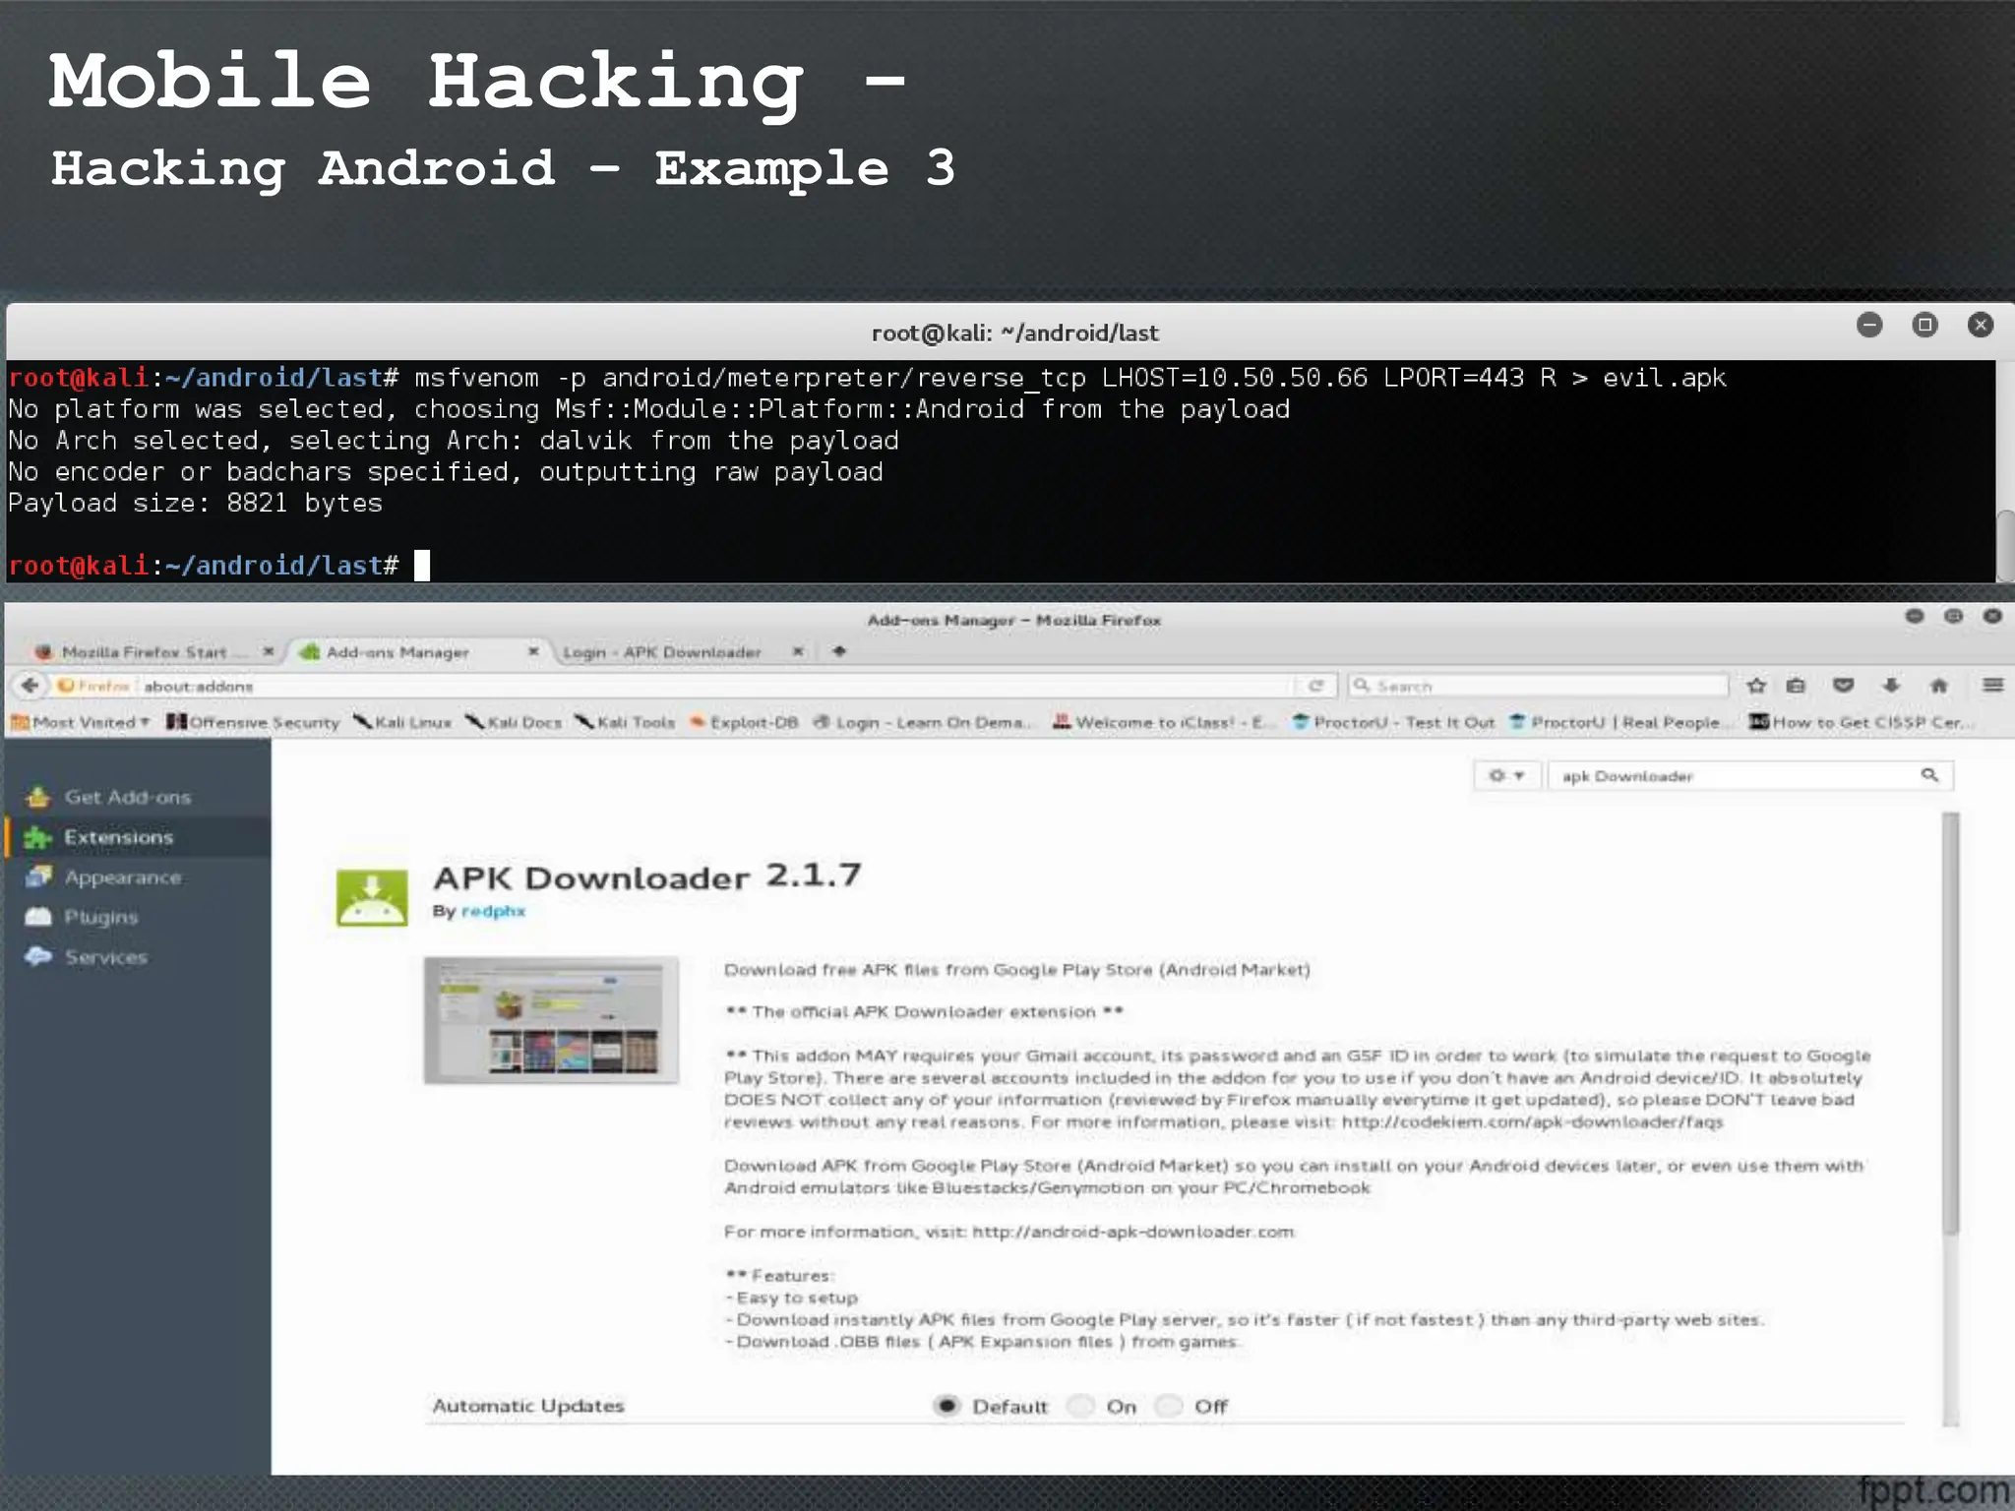This screenshot has height=1511, width=2015.
Task: Click the reload page icon
Action: [1315, 686]
